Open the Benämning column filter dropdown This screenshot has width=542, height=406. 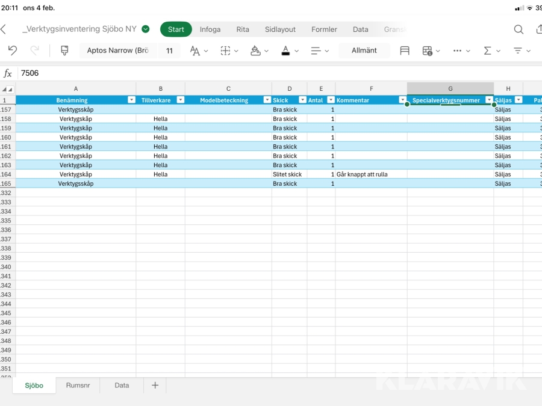coord(131,100)
